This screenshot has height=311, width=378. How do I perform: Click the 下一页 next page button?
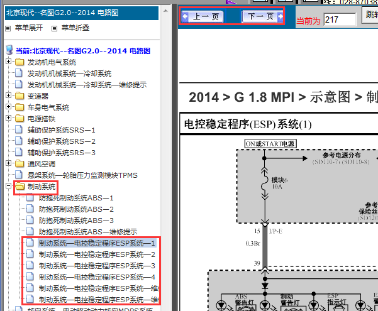(x=262, y=16)
